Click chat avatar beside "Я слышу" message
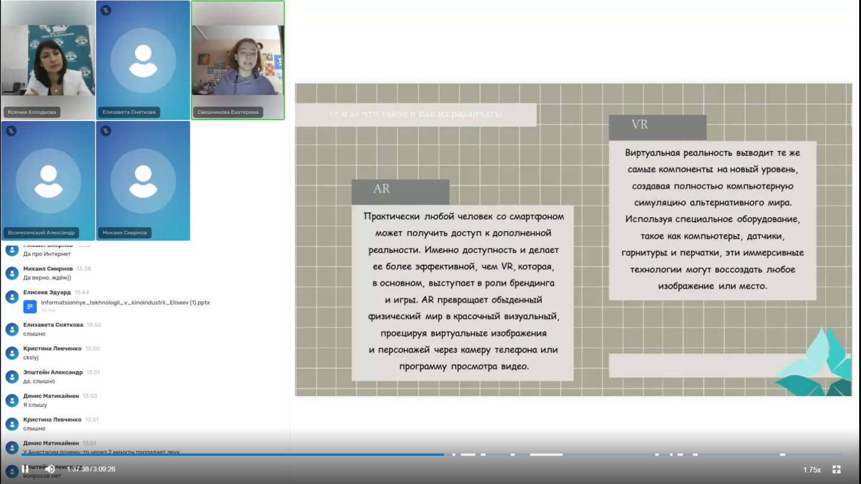861x484 pixels. pos(12,400)
